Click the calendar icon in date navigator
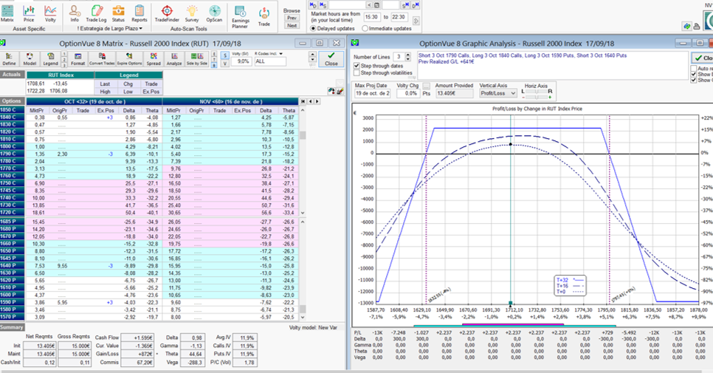The height and width of the screenshot is (373, 713). pyautogui.click(x=377, y=4)
